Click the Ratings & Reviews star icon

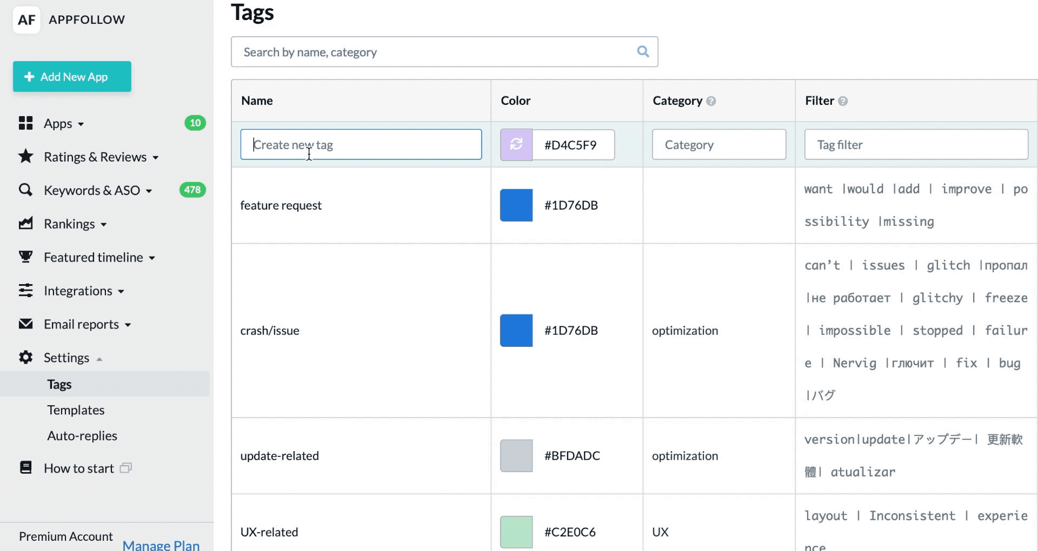25,157
